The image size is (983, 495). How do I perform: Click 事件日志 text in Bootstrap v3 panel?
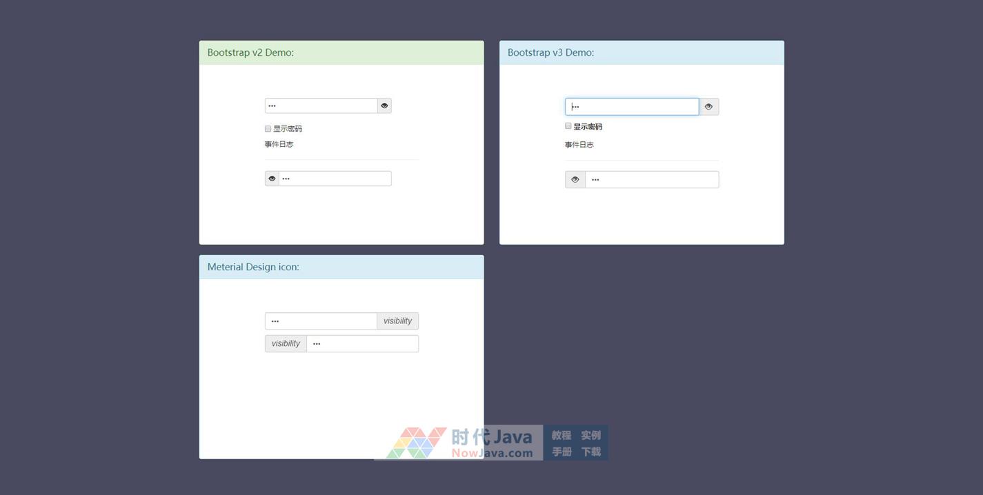[579, 145]
